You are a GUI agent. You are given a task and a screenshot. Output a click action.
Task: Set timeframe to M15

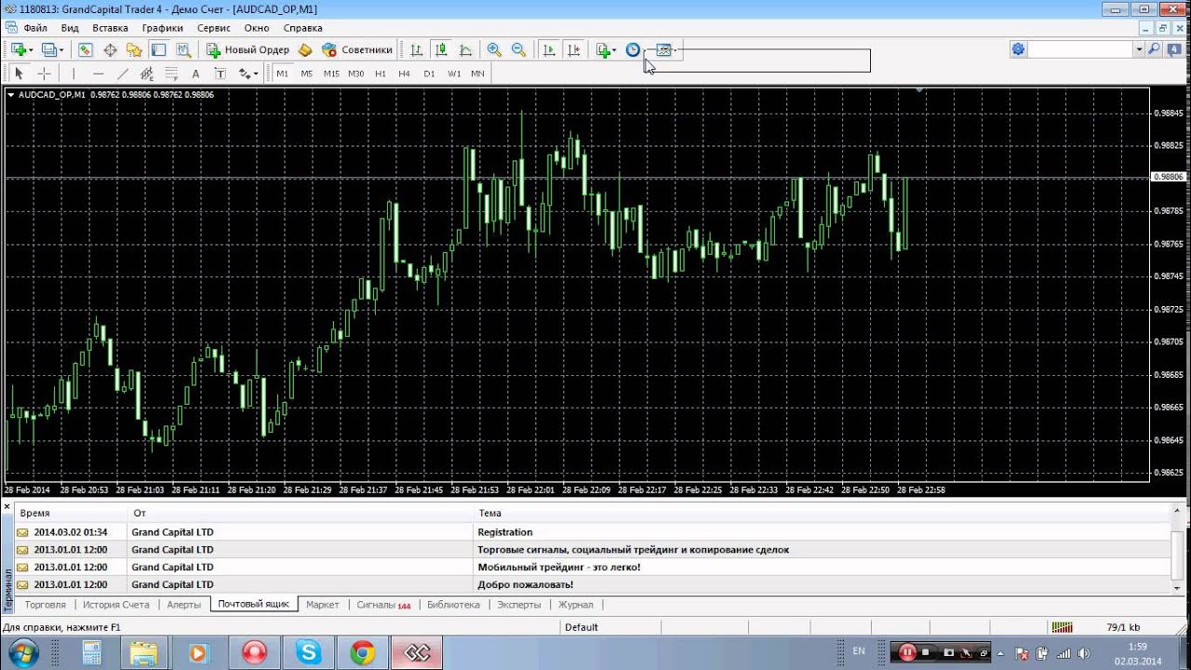(331, 74)
